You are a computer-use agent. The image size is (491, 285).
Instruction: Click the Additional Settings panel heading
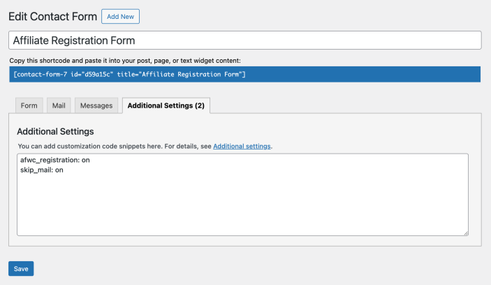(x=55, y=131)
